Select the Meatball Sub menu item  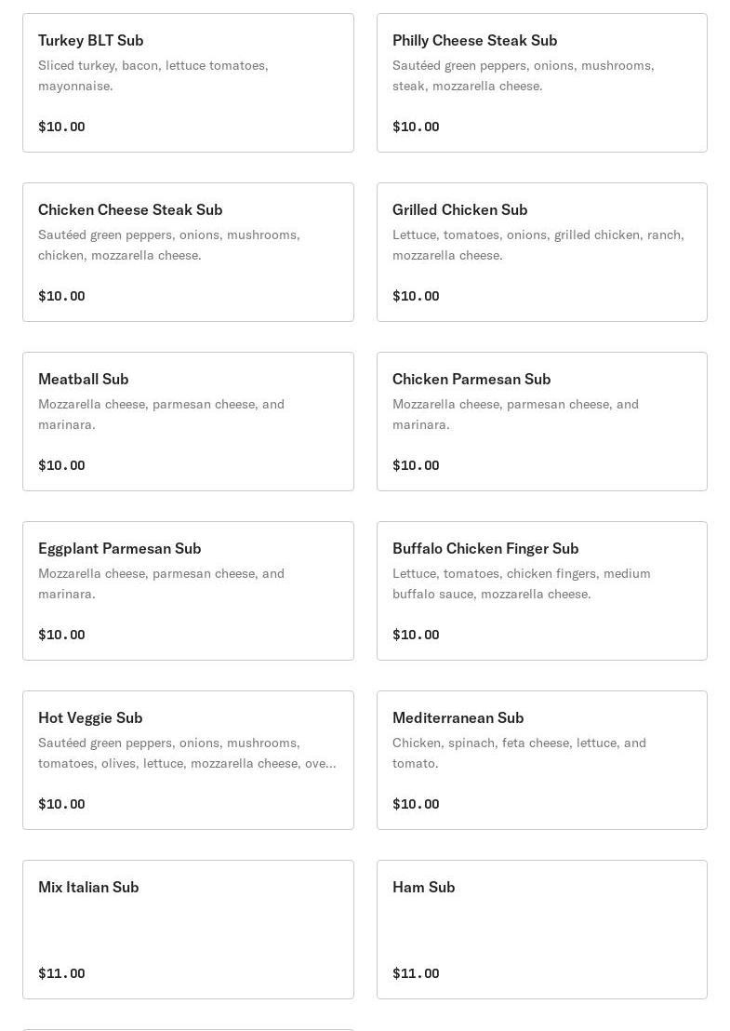coord(188,422)
